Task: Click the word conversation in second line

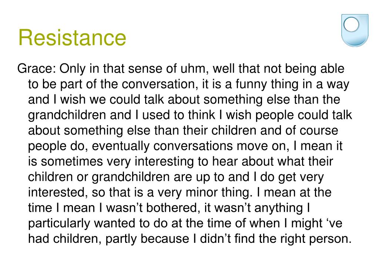Action: point(158,84)
